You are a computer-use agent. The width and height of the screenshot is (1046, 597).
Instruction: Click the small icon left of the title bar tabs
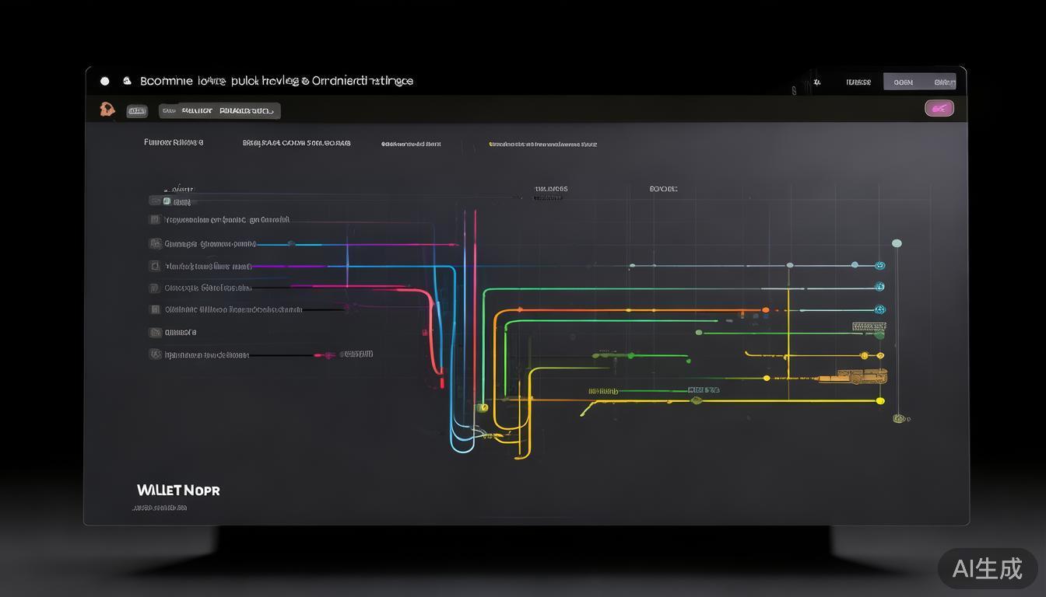816,82
